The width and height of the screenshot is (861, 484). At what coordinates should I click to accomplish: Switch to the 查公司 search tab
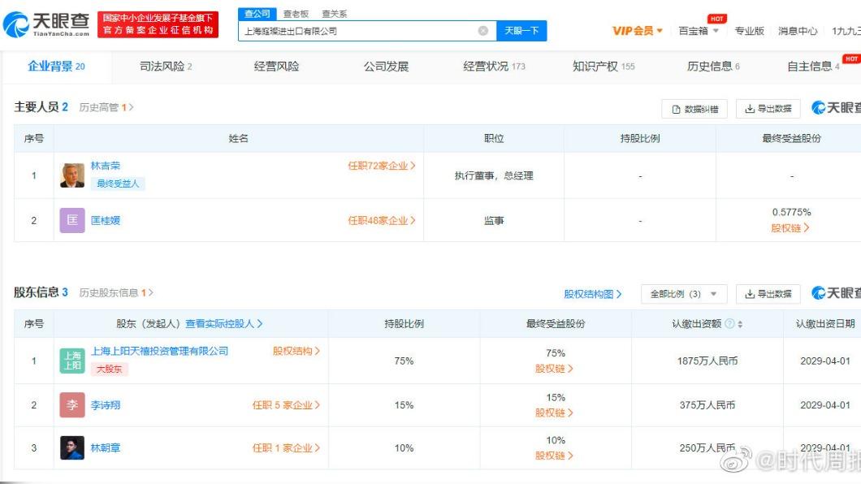(x=257, y=14)
